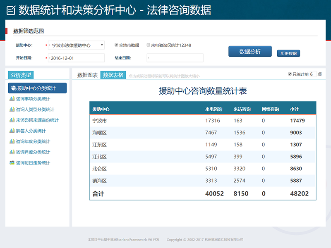Click the 北仑区 row name cell
Image resolution: width=331 pixels, height=248 pixels.
coord(99,169)
